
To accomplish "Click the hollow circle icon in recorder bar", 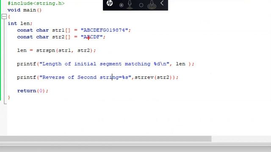I will pos(141,5).
